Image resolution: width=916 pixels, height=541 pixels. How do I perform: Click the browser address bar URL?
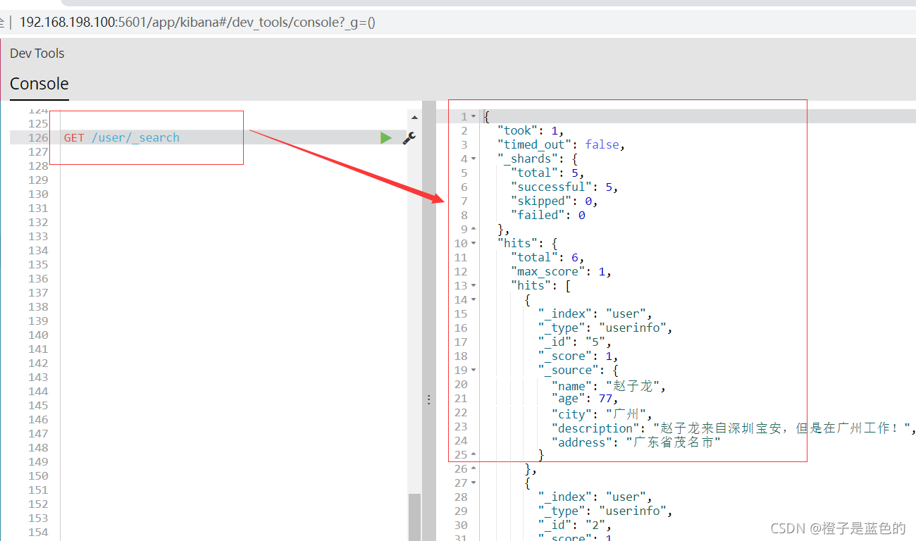[x=197, y=23]
